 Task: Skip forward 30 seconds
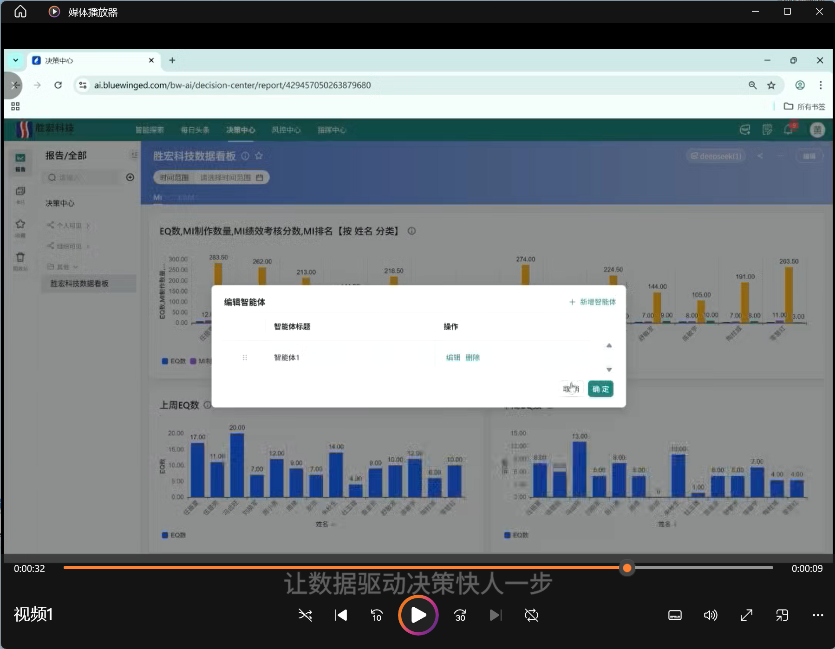point(460,615)
